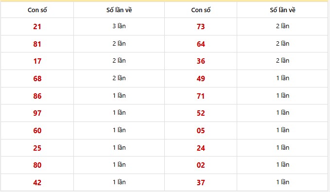Screen dimensions: 330x192
Task: Select the number 05 cell
Action: click(x=201, y=131)
